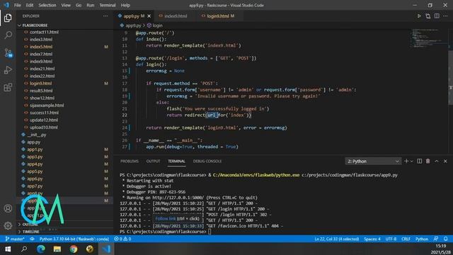453x255 pixels.
Task: Open Windows Start menu
Action: 8,249
